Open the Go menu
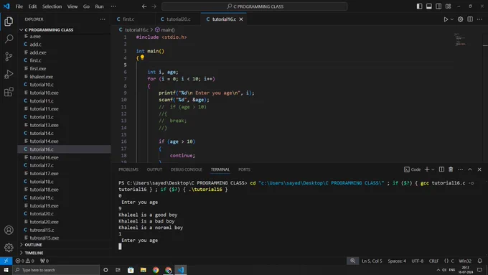The width and height of the screenshot is (488, 275). tap(86, 6)
